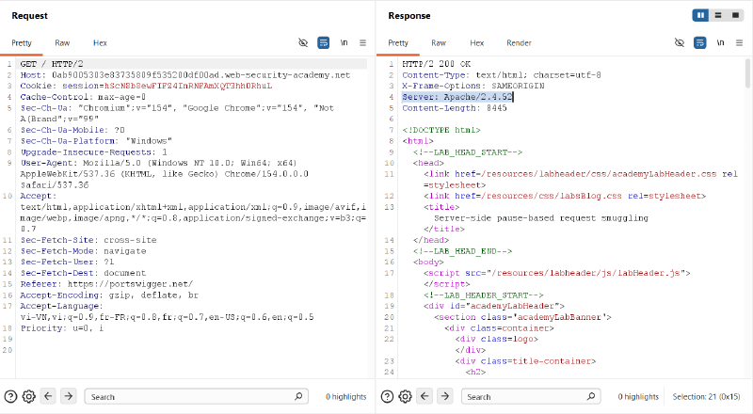The image size is (753, 414).
Task: Select Response Hex tab
Action: coord(477,42)
